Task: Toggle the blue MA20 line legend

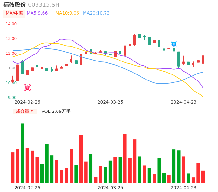Action: tap(96, 13)
